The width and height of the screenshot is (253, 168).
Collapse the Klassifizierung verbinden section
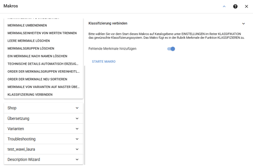coord(243,24)
